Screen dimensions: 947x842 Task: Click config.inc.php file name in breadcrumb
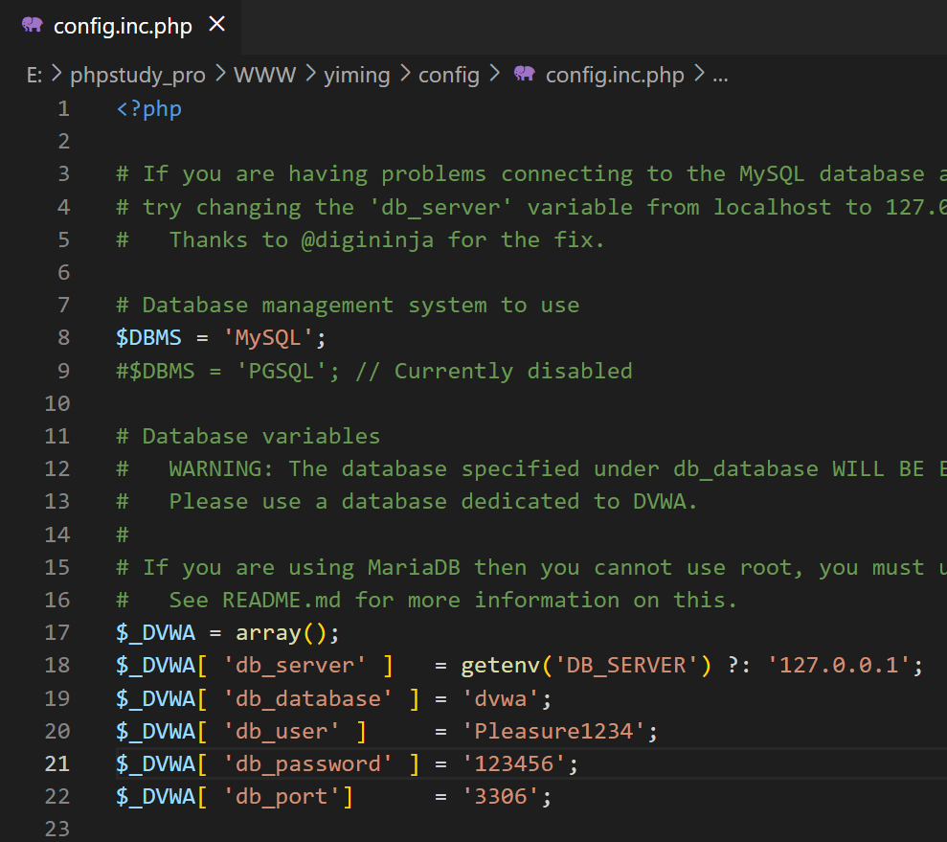pyautogui.click(x=615, y=75)
